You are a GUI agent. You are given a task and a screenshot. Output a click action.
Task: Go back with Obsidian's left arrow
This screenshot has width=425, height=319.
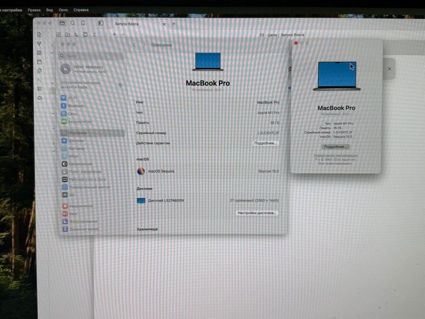pyautogui.click(x=115, y=35)
